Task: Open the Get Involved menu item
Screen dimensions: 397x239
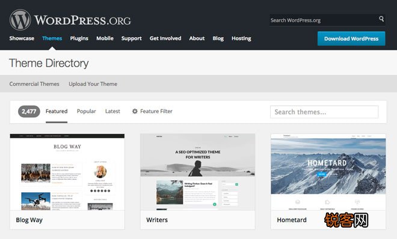Action: [x=165, y=38]
